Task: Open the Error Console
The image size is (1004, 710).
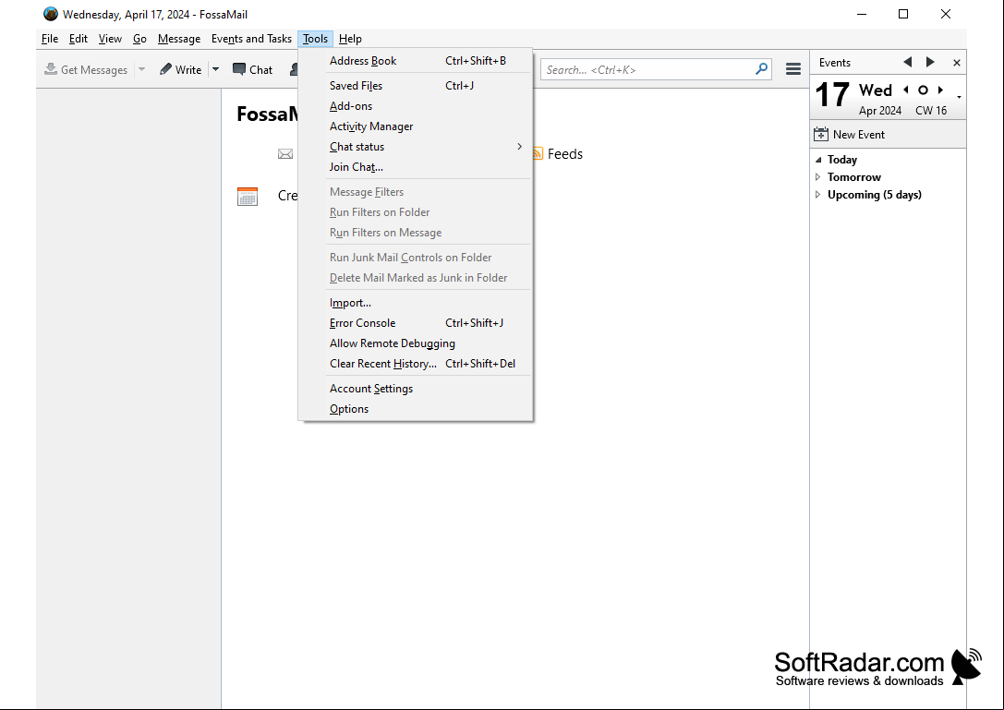Action: tap(416, 323)
